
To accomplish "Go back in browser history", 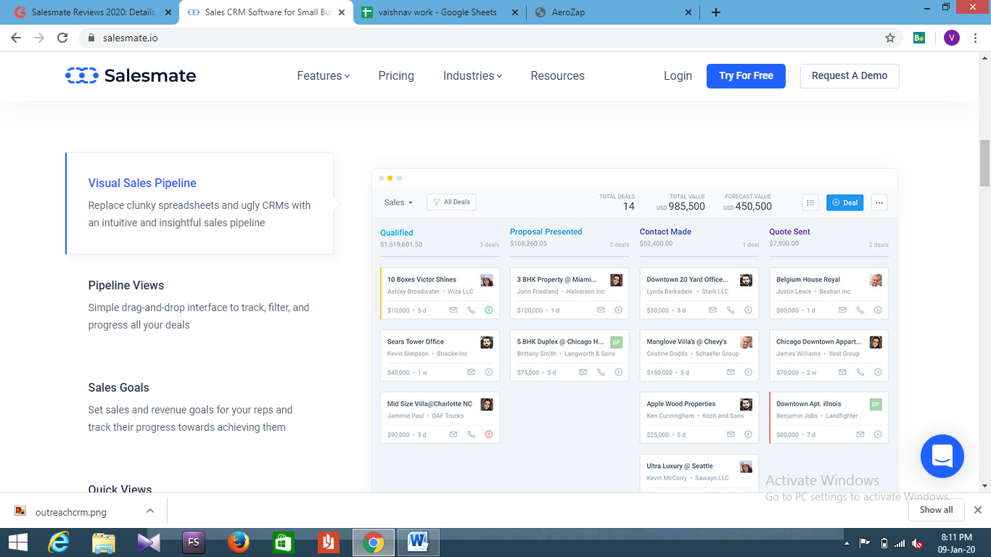I will pos(16,38).
